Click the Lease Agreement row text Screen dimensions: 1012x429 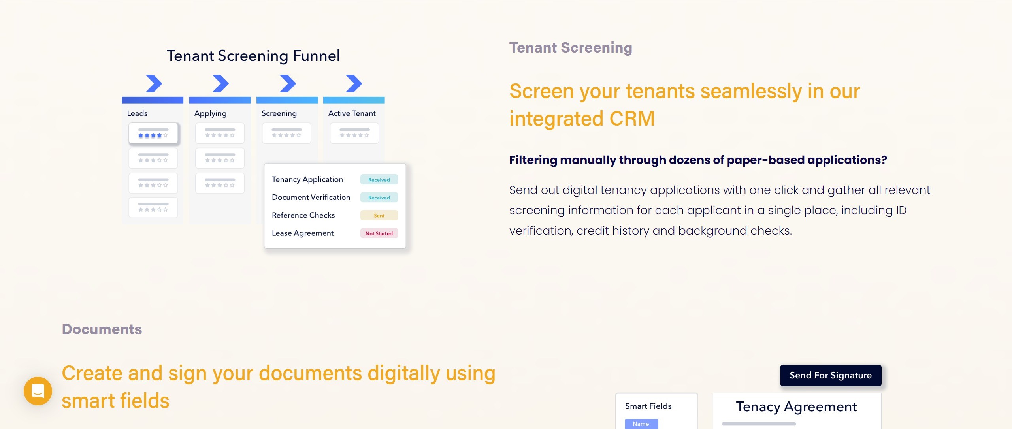303,233
